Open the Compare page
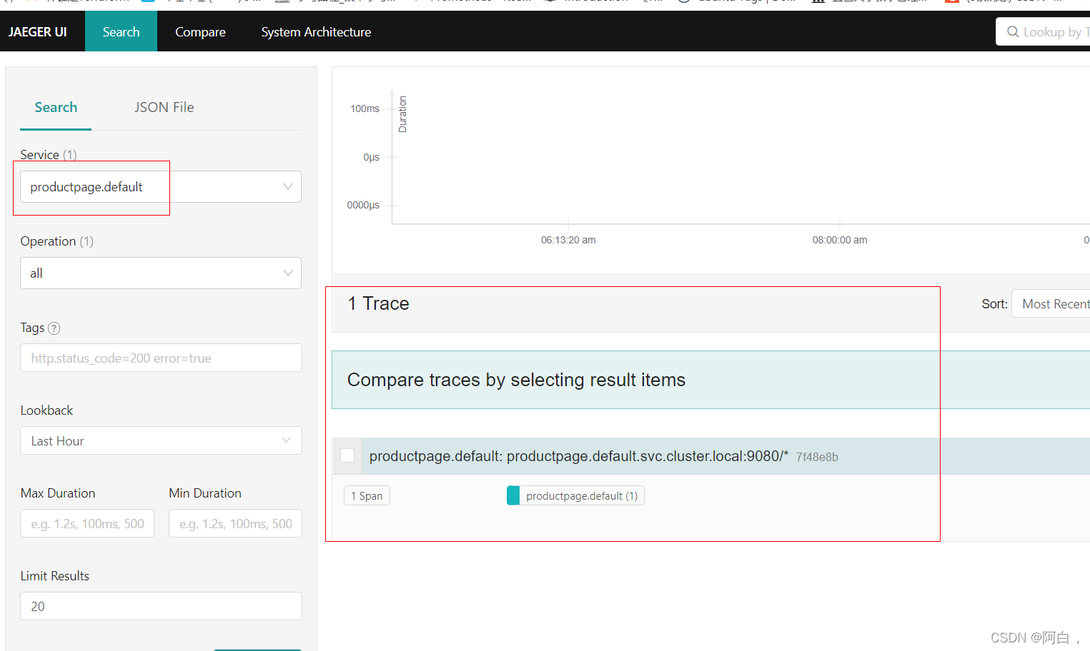The image size is (1090, 651). [x=200, y=32]
